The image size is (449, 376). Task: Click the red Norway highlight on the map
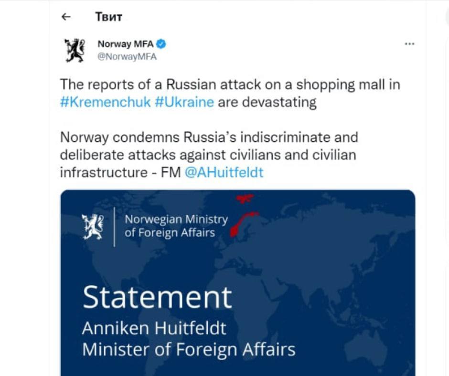pyautogui.click(x=243, y=220)
